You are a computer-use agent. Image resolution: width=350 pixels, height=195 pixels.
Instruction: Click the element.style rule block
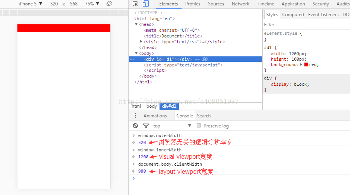(x=306, y=36)
